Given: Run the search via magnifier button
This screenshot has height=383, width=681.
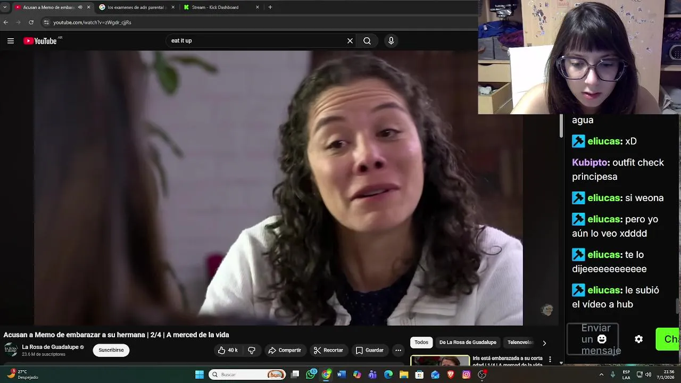Looking at the screenshot, I should [x=367, y=41].
